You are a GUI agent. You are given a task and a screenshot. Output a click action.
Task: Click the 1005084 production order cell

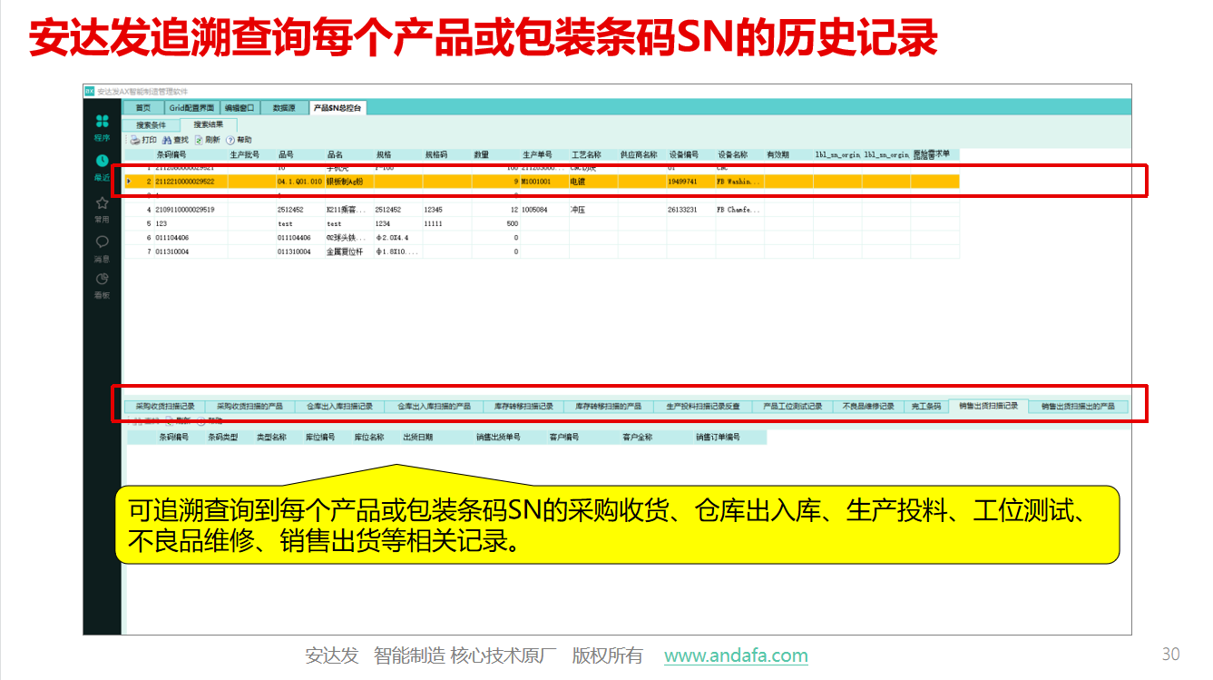point(544,210)
